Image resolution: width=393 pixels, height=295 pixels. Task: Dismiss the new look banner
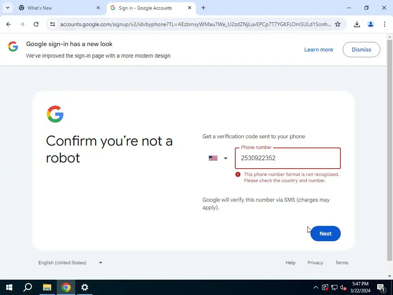[361, 50]
